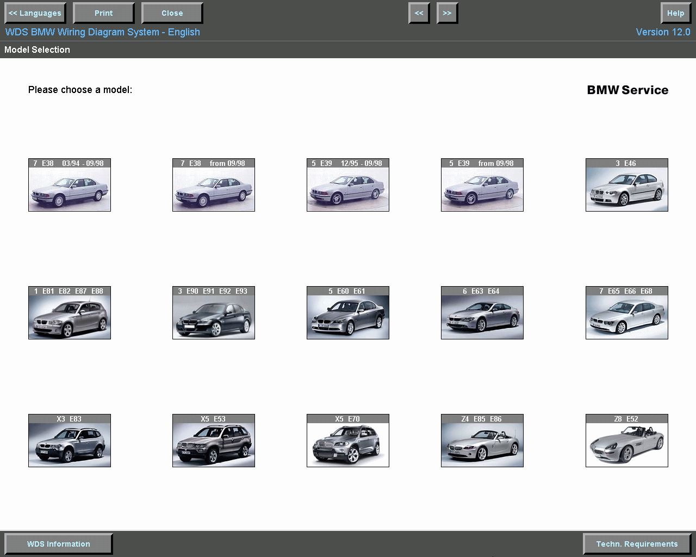Choose the E39 5 Series from 09/98
696x557 pixels.
[482, 185]
